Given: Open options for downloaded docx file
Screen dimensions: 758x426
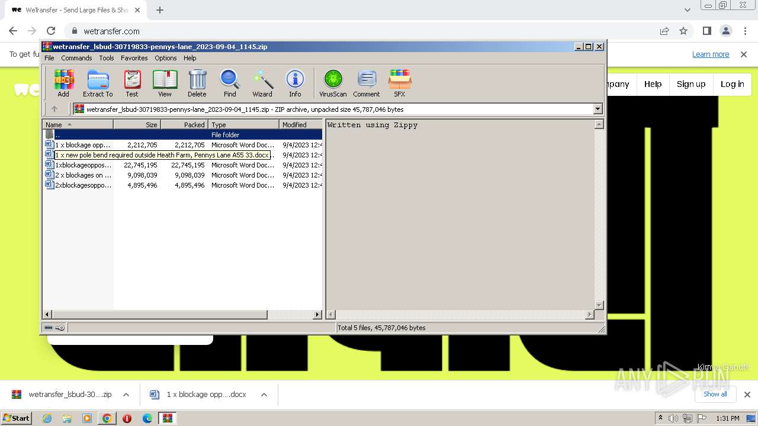Looking at the screenshot, I should (x=264, y=395).
